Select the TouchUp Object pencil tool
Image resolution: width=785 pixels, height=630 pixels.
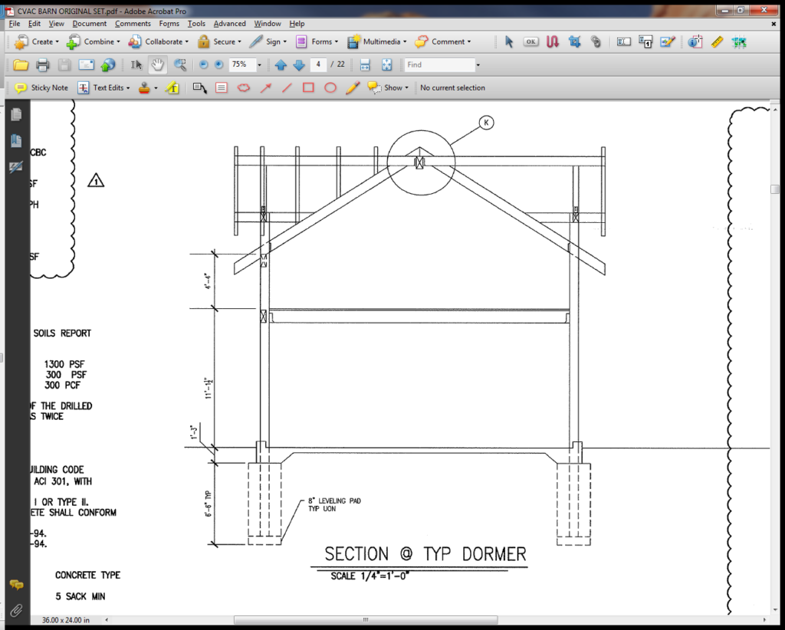668,42
